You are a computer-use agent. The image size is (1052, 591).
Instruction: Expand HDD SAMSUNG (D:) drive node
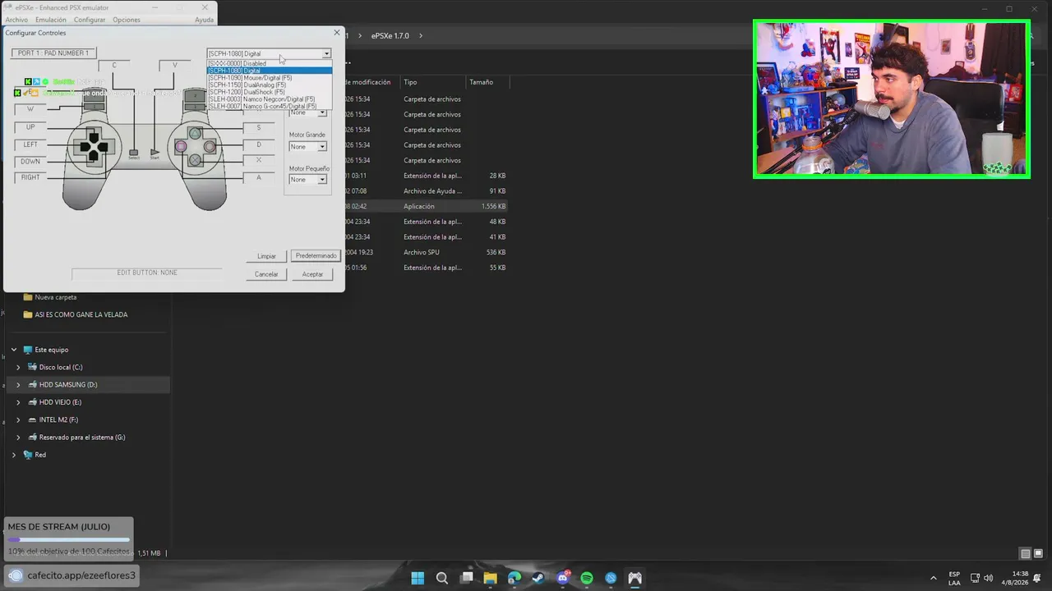coord(18,385)
